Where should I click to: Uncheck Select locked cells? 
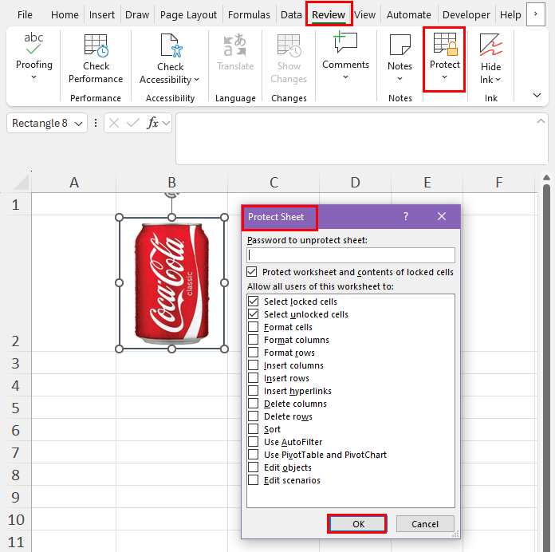pos(253,302)
